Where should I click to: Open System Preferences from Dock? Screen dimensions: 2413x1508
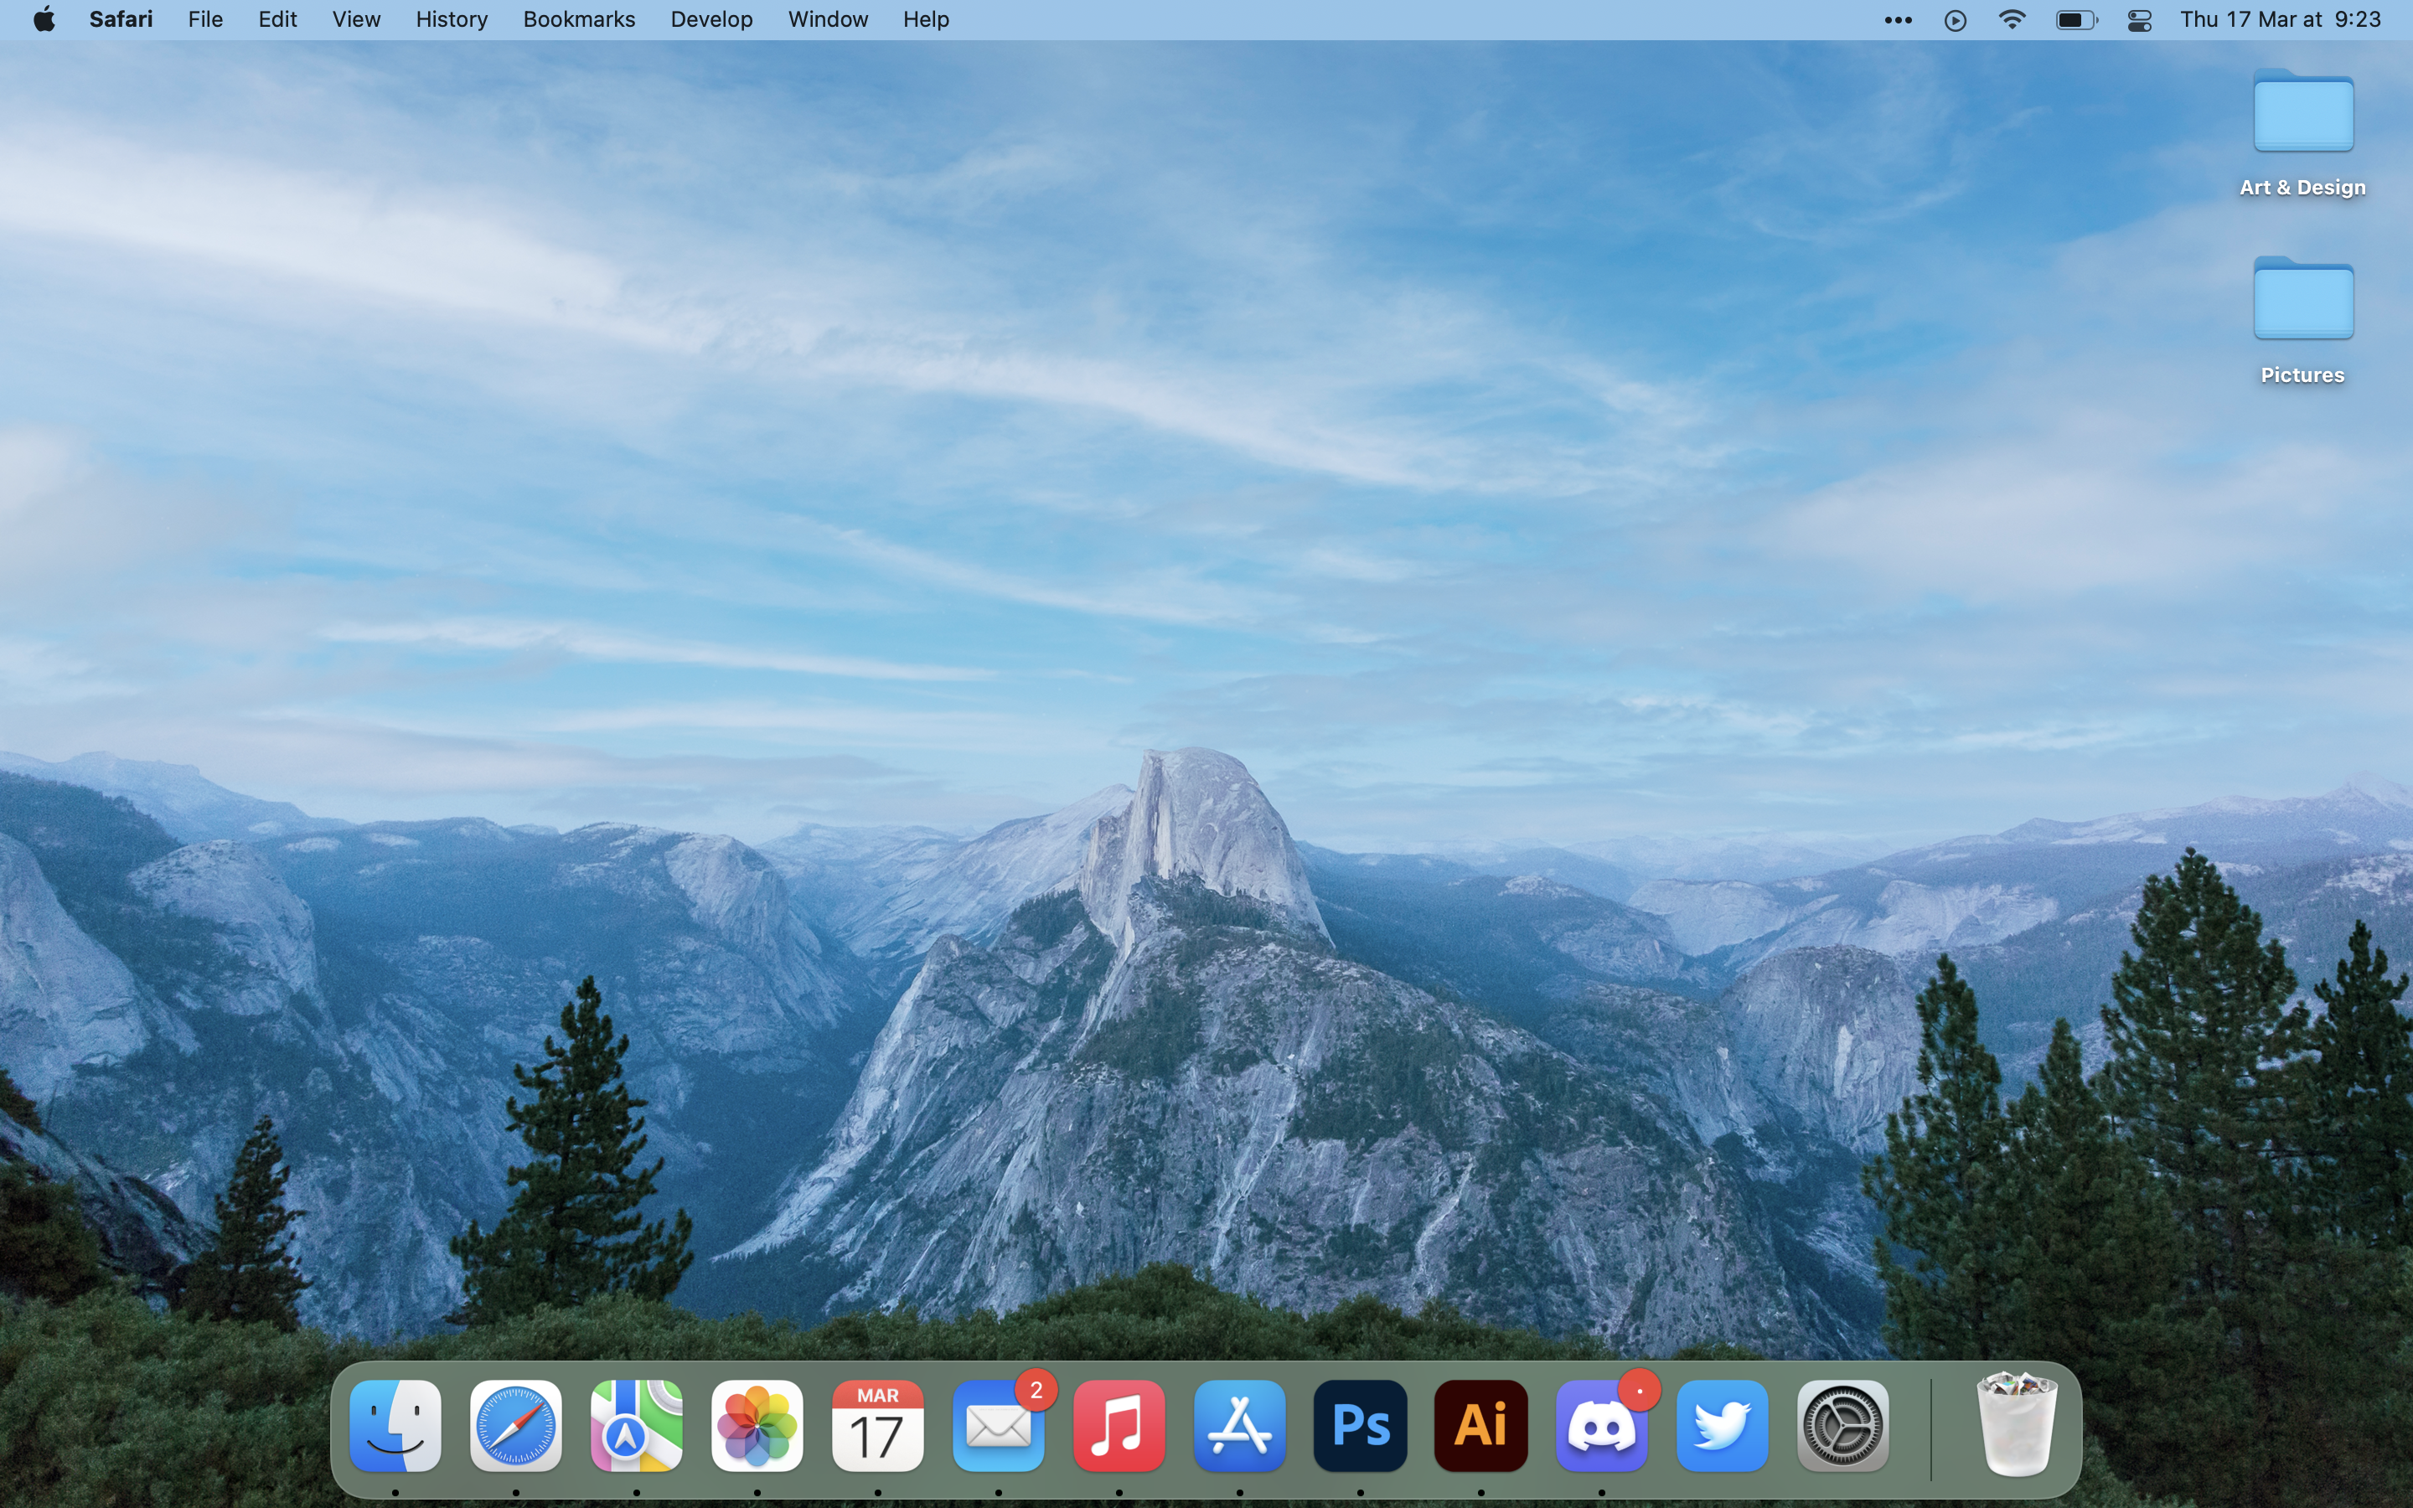[x=1842, y=1428]
